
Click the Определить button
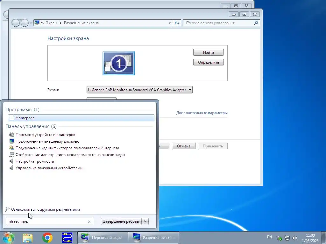(x=209, y=62)
